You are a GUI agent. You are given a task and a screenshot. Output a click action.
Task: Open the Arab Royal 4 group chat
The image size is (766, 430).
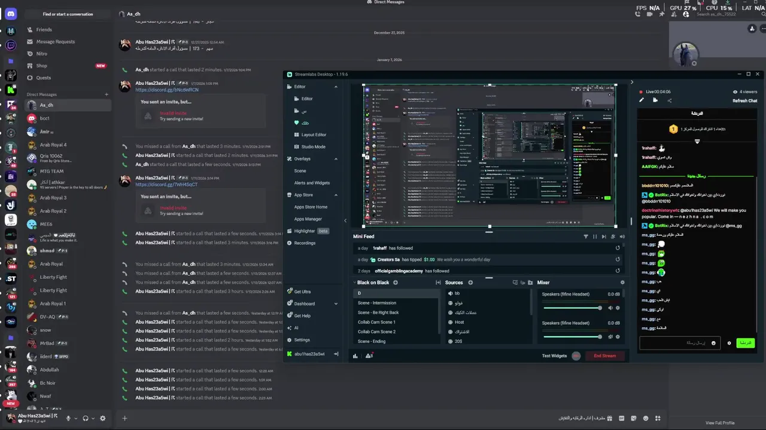[x=68, y=145]
